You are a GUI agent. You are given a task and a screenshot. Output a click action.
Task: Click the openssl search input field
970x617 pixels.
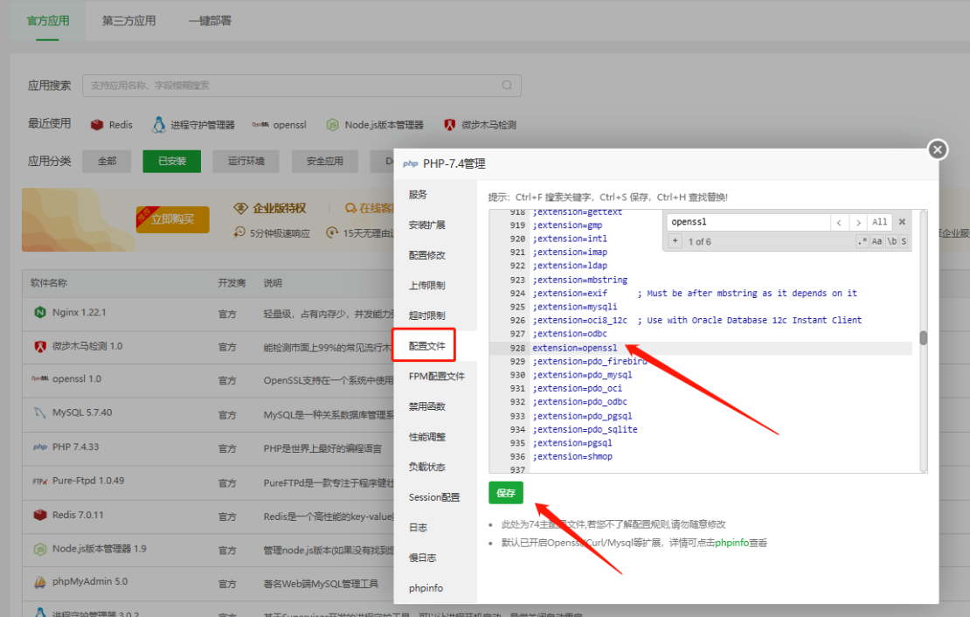[748, 222]
